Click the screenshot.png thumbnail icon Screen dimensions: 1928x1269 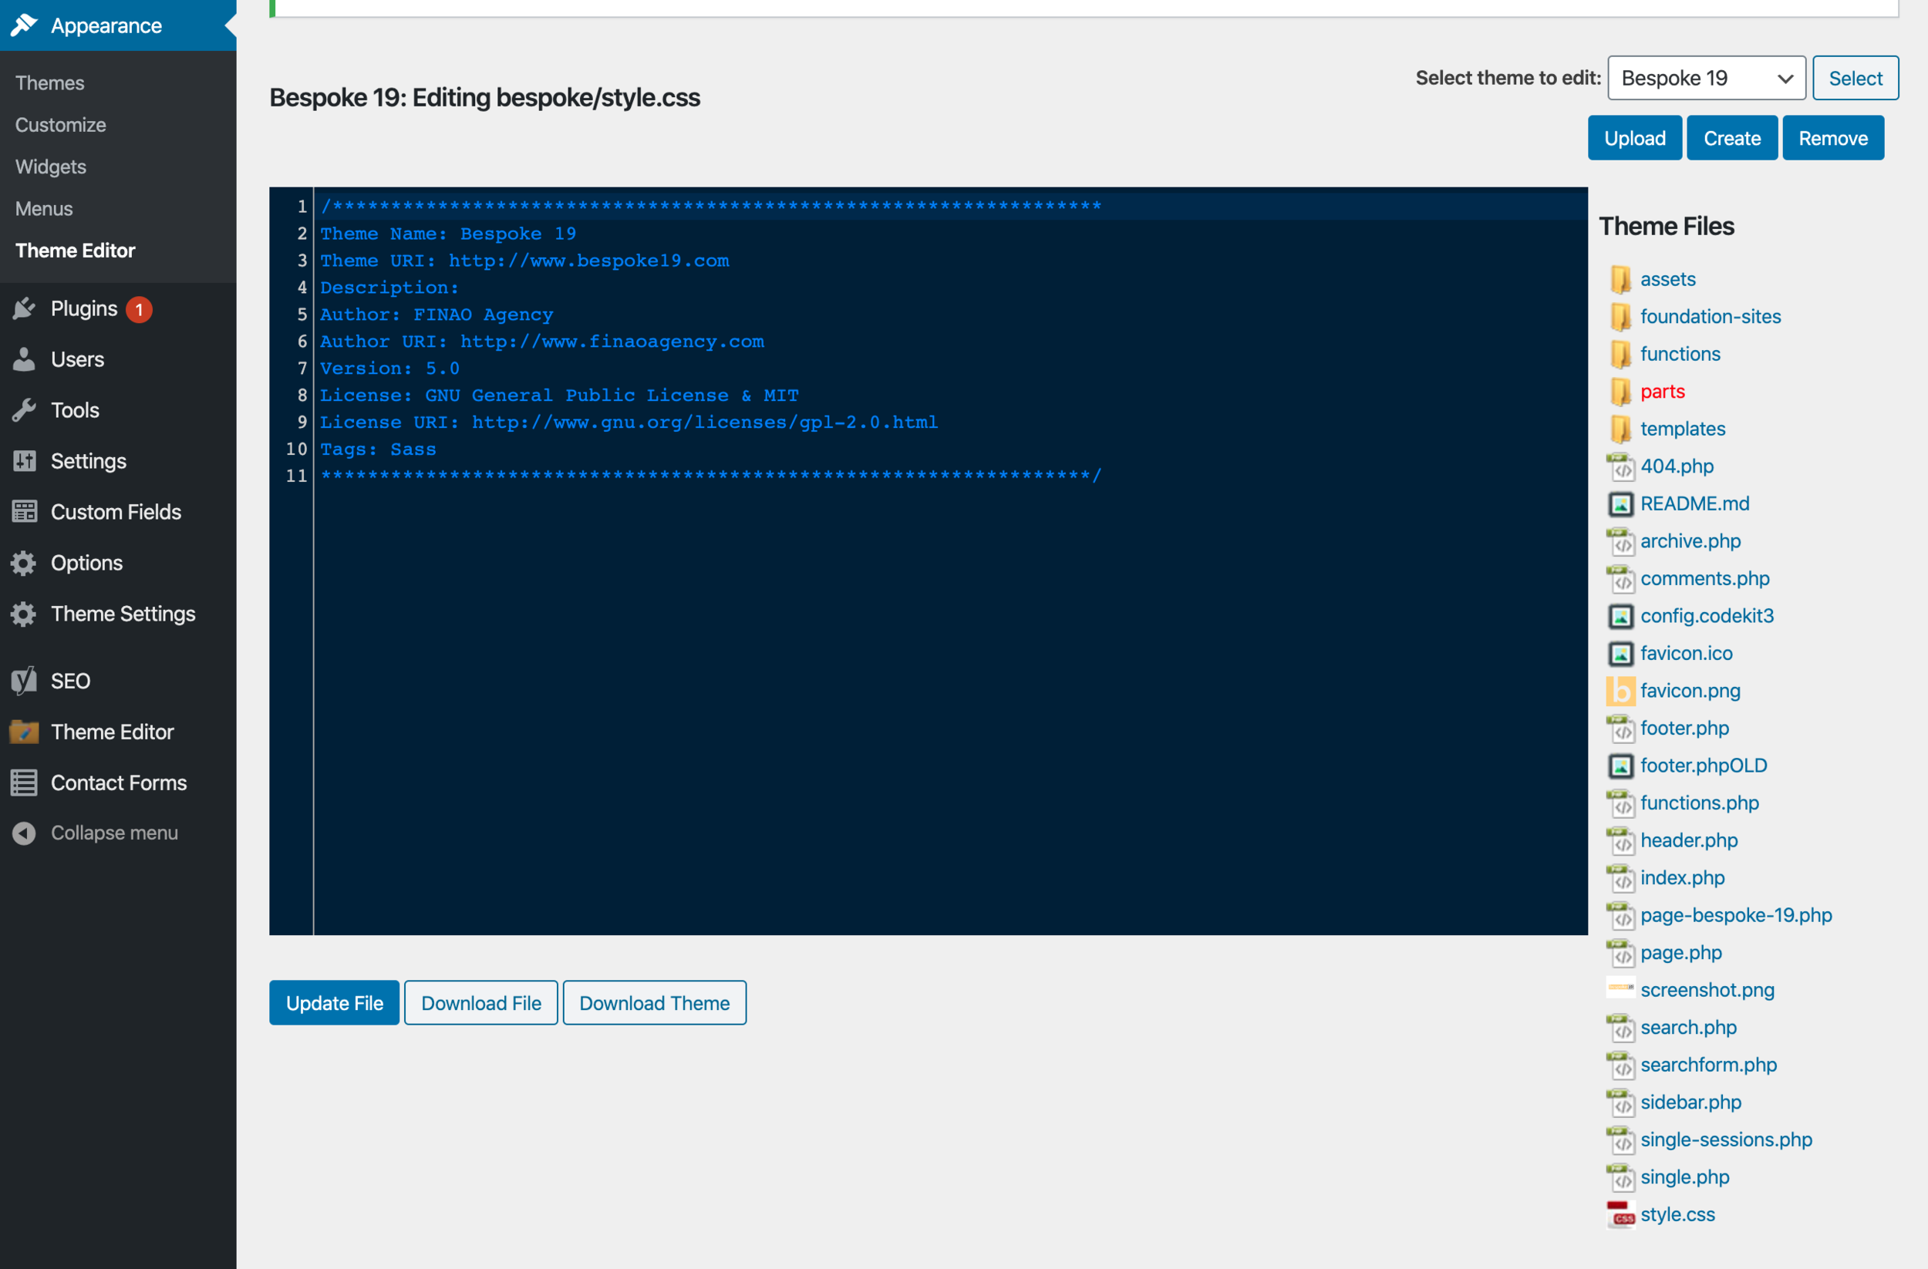click(x=1620, y=987)
